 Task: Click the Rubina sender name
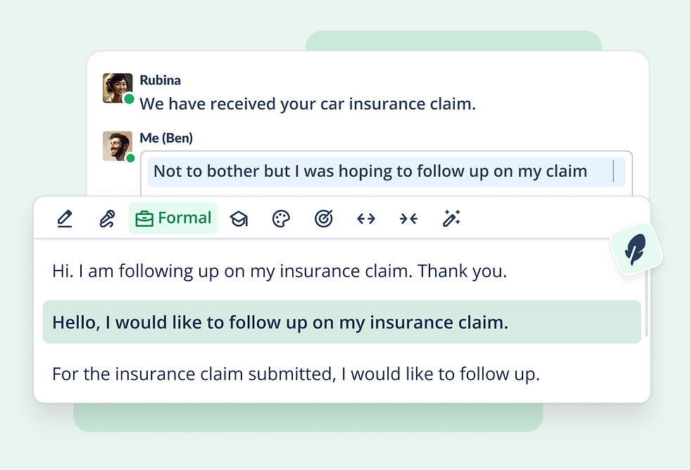[160, 80]
